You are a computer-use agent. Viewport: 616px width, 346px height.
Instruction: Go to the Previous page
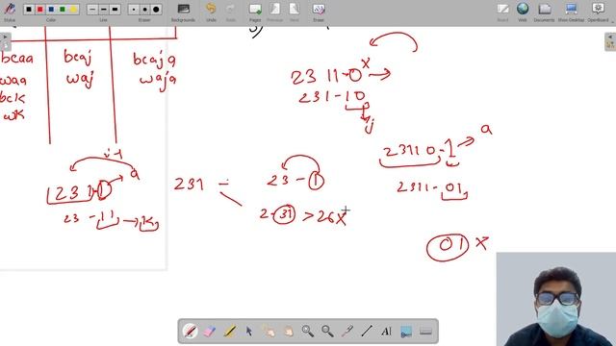274,12
